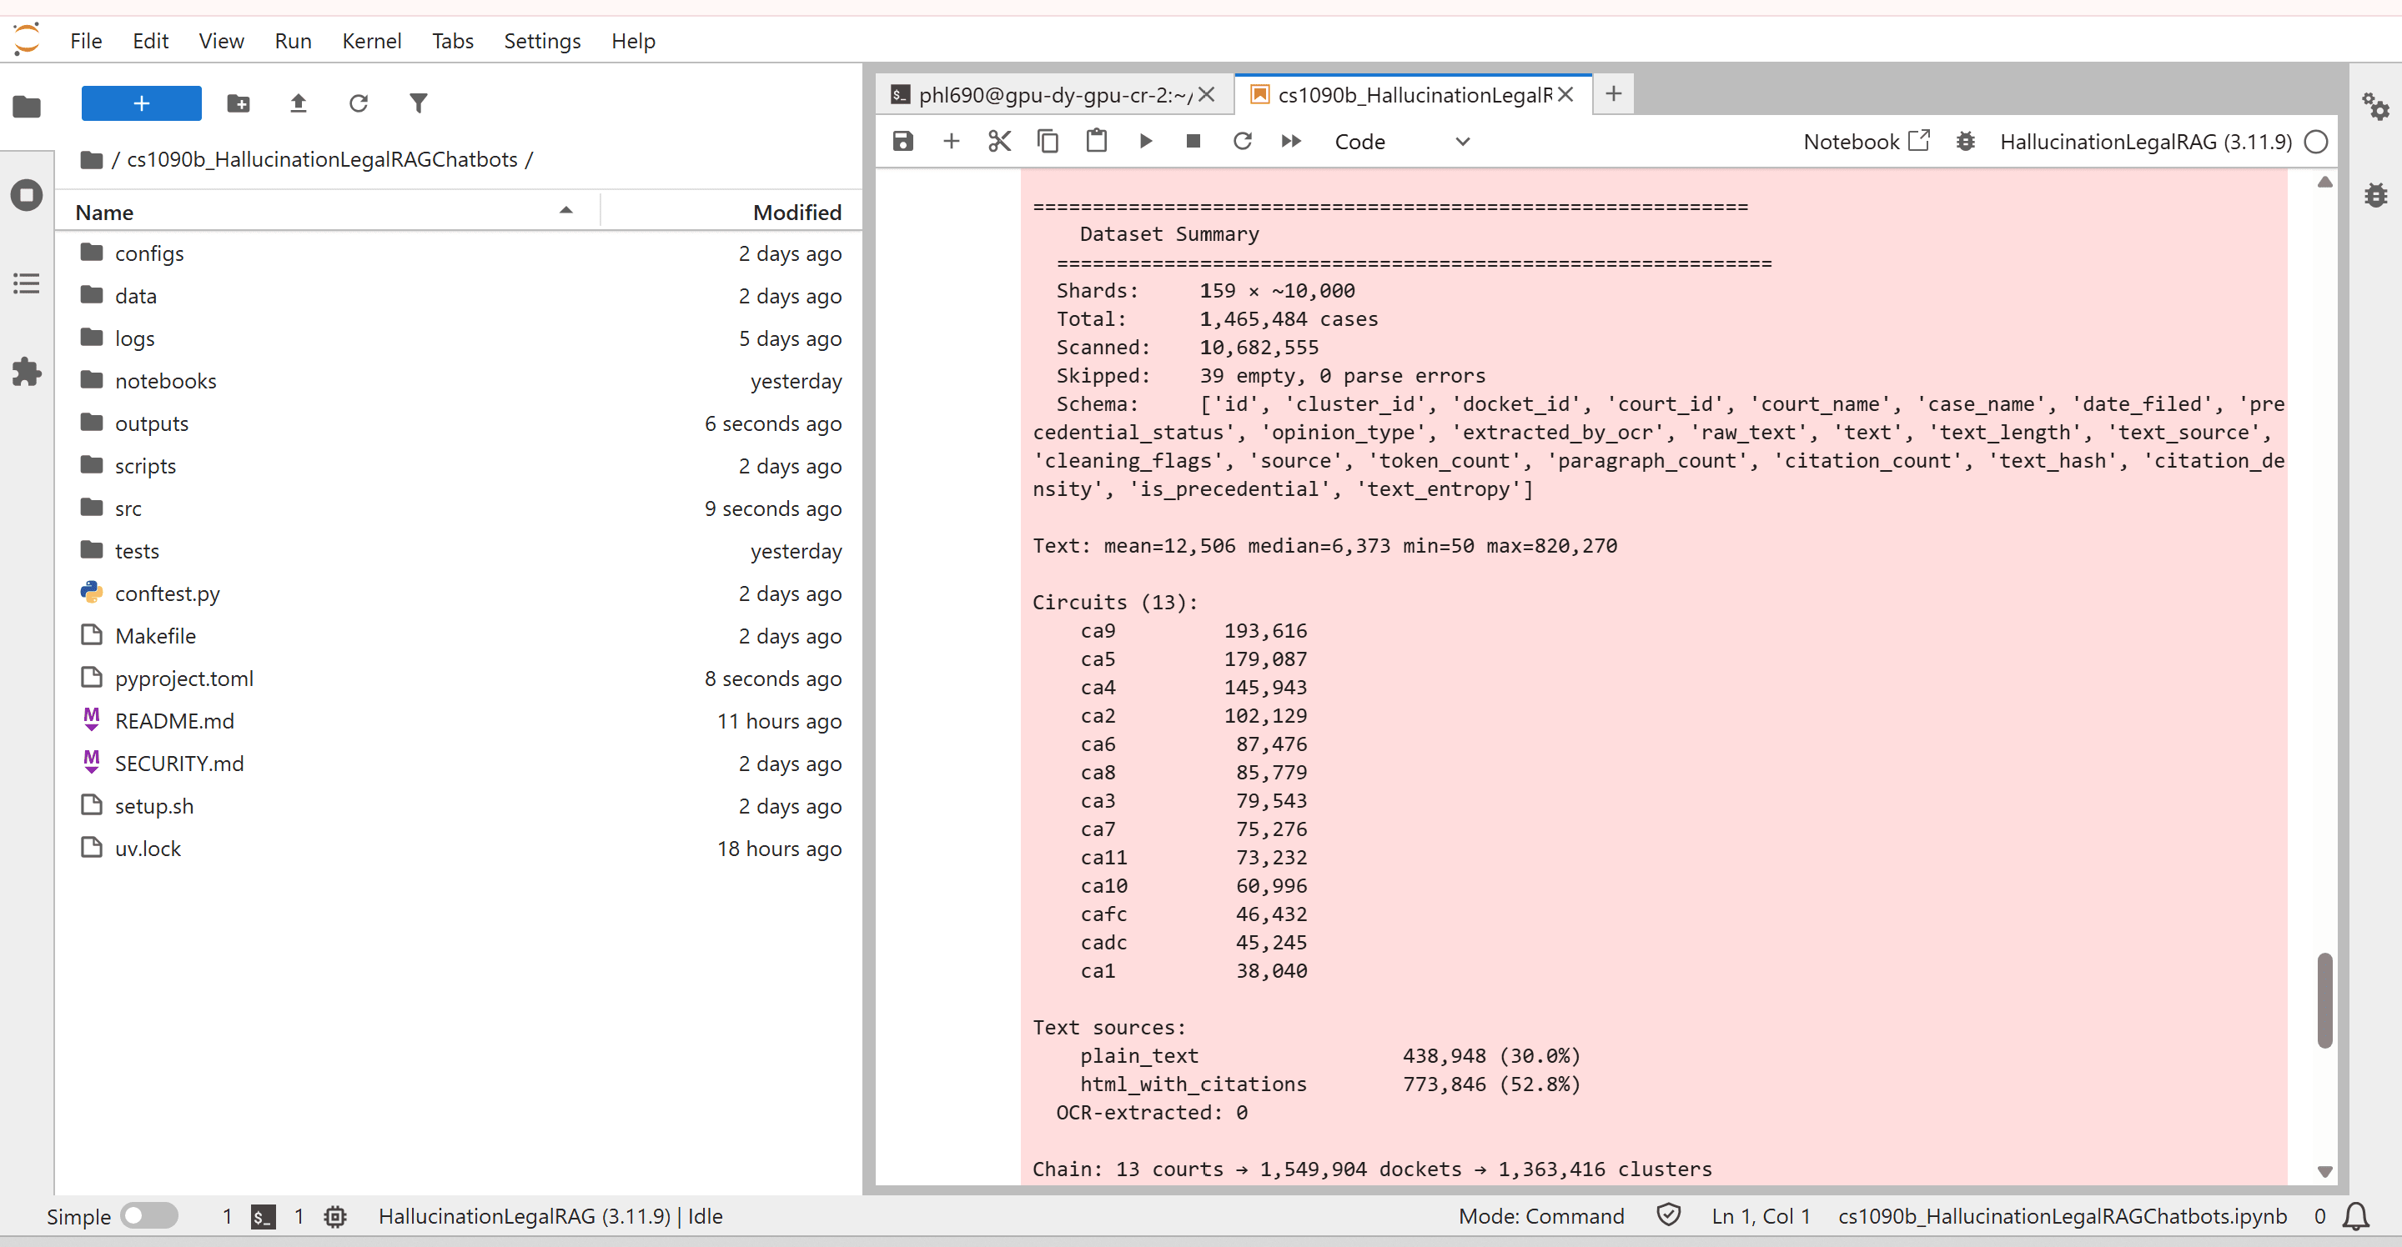Toggle Simple interface mode
2402x1247 pixels.
click(x=149, y=1216)
